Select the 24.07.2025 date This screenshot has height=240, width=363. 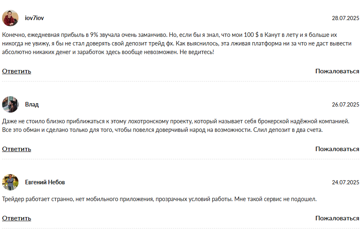[345, 182]
